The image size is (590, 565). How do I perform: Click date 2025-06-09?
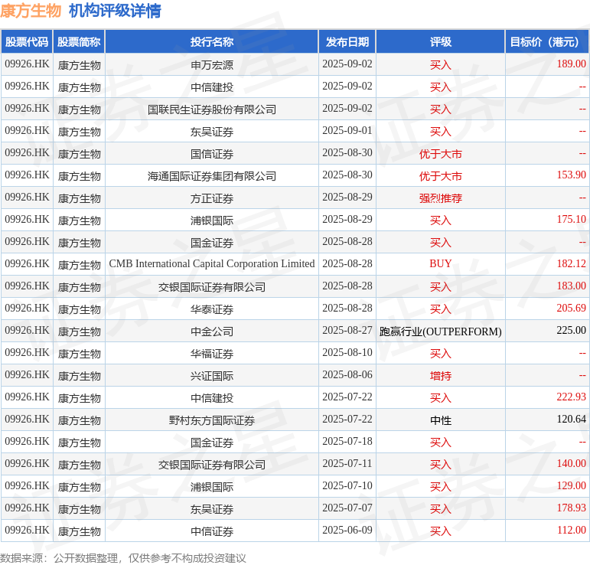click(347, 531)
